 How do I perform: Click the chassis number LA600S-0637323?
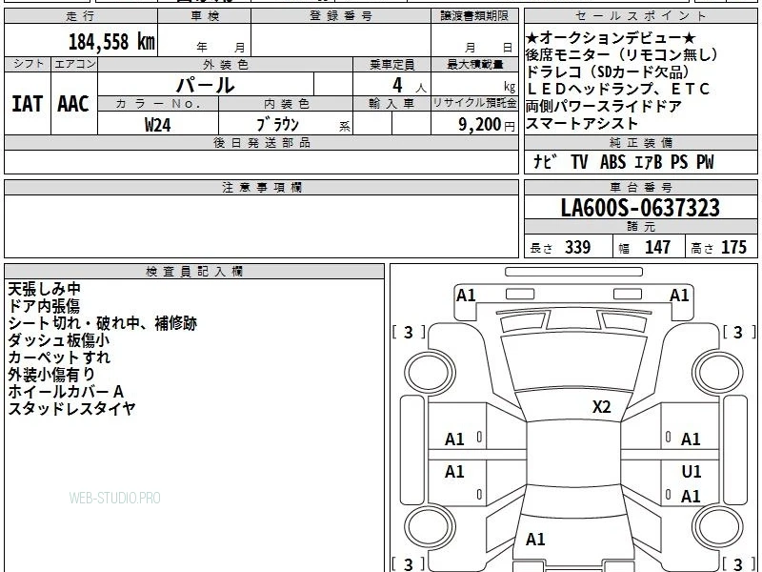[640, 208]
